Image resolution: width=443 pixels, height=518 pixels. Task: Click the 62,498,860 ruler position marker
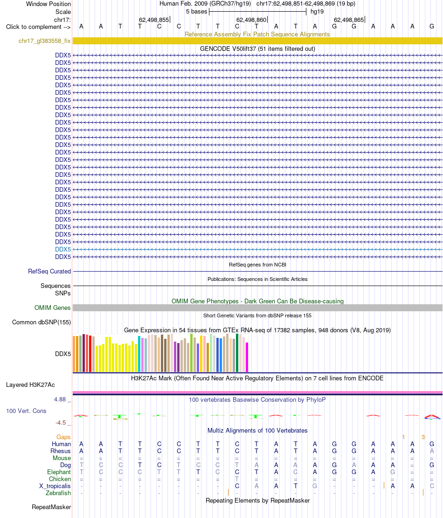(x=251, y=20)
